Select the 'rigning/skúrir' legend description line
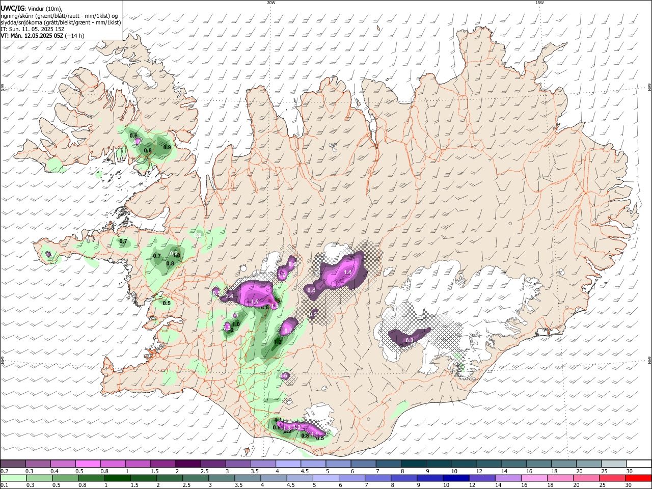Viewport: 652px width, 489px height. (x=60, y=16)
